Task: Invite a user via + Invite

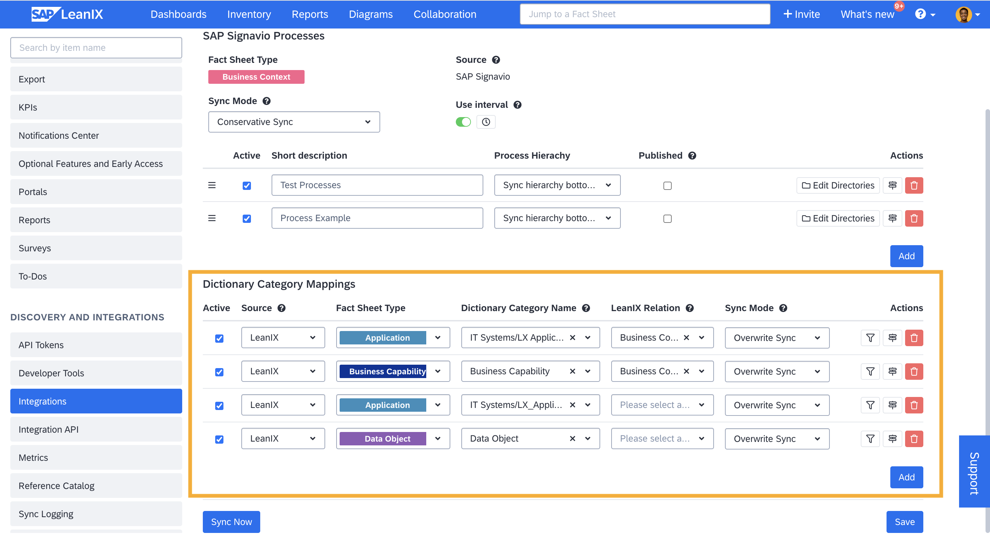Action: [801, 14]
